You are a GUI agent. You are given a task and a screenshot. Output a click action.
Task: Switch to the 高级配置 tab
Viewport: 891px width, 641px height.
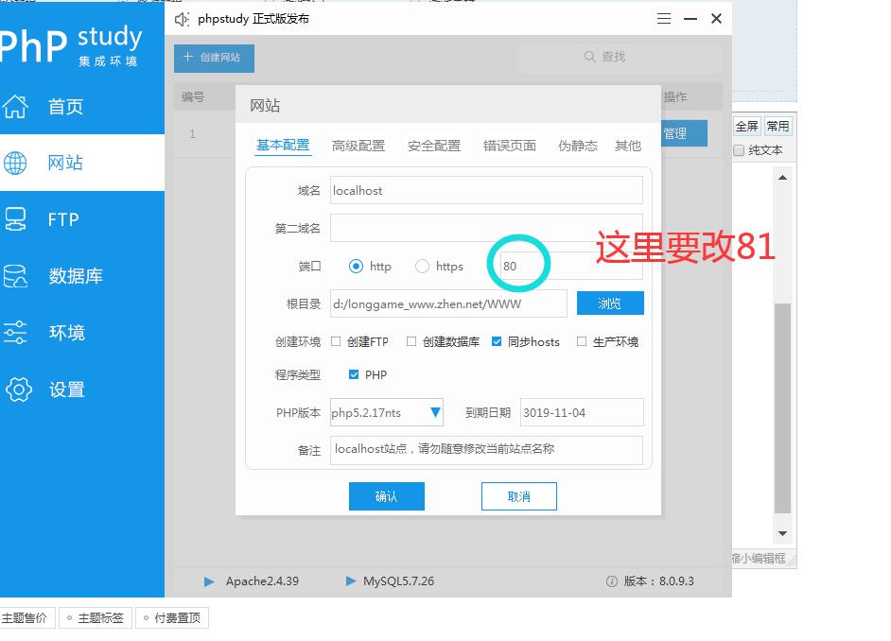point(358,146)
